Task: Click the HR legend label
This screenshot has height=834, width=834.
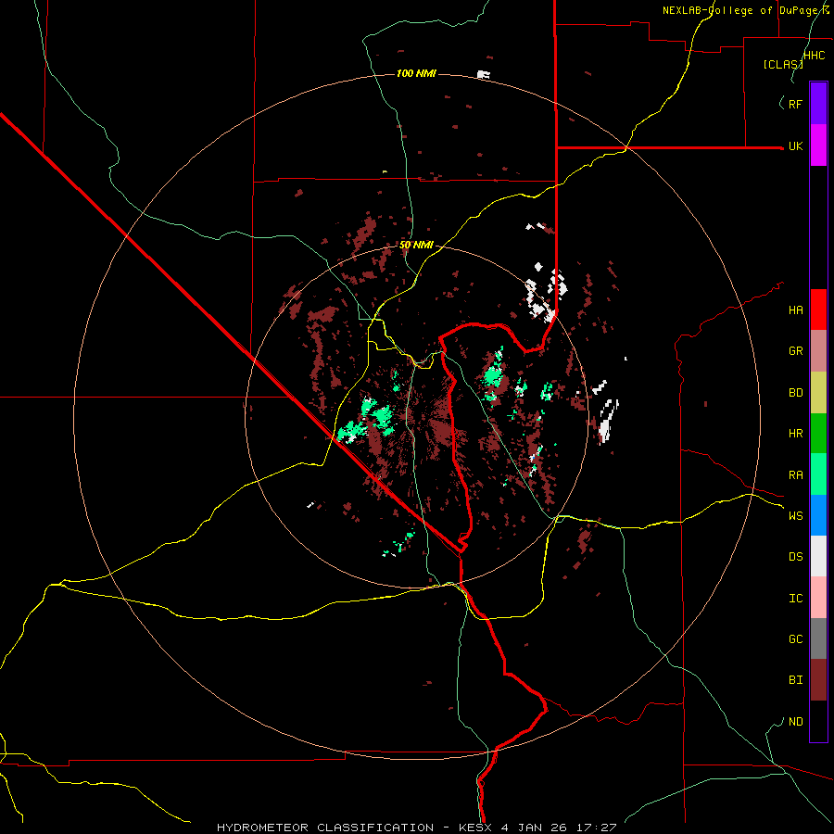Action: coord(795,434)
